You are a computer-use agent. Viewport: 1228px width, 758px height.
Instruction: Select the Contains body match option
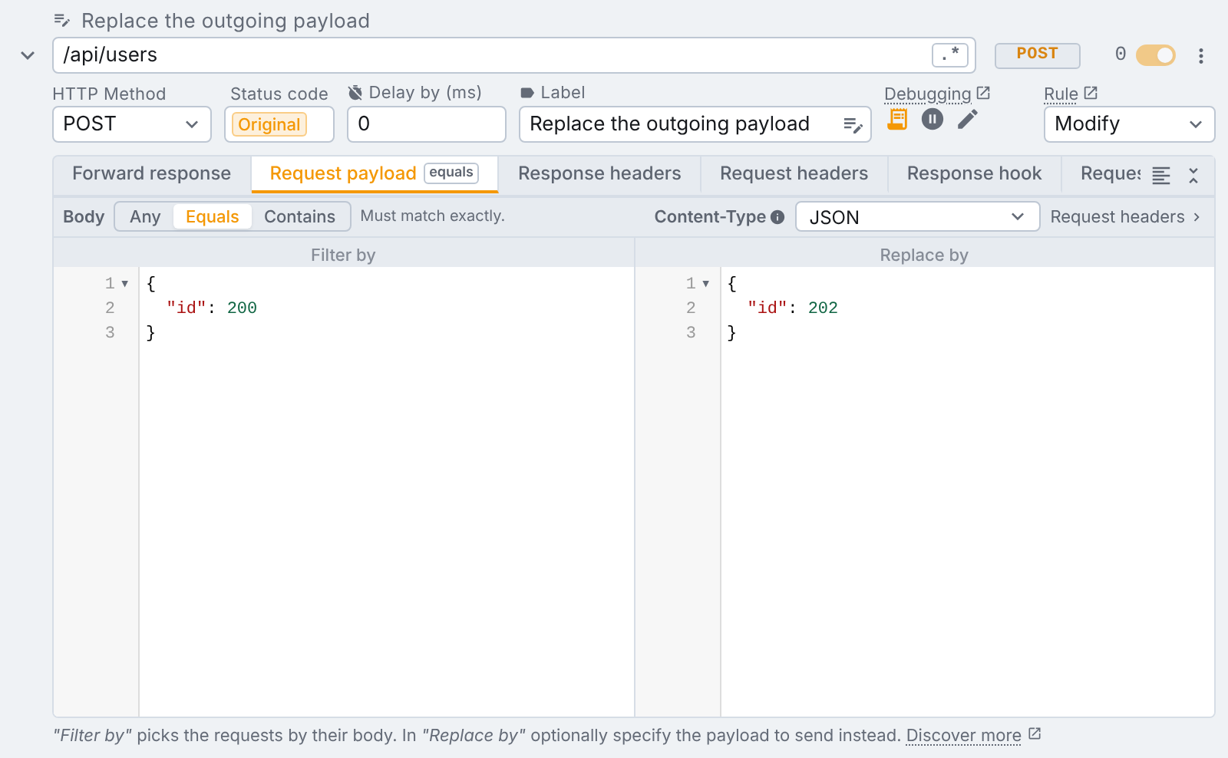click(300, 217)
